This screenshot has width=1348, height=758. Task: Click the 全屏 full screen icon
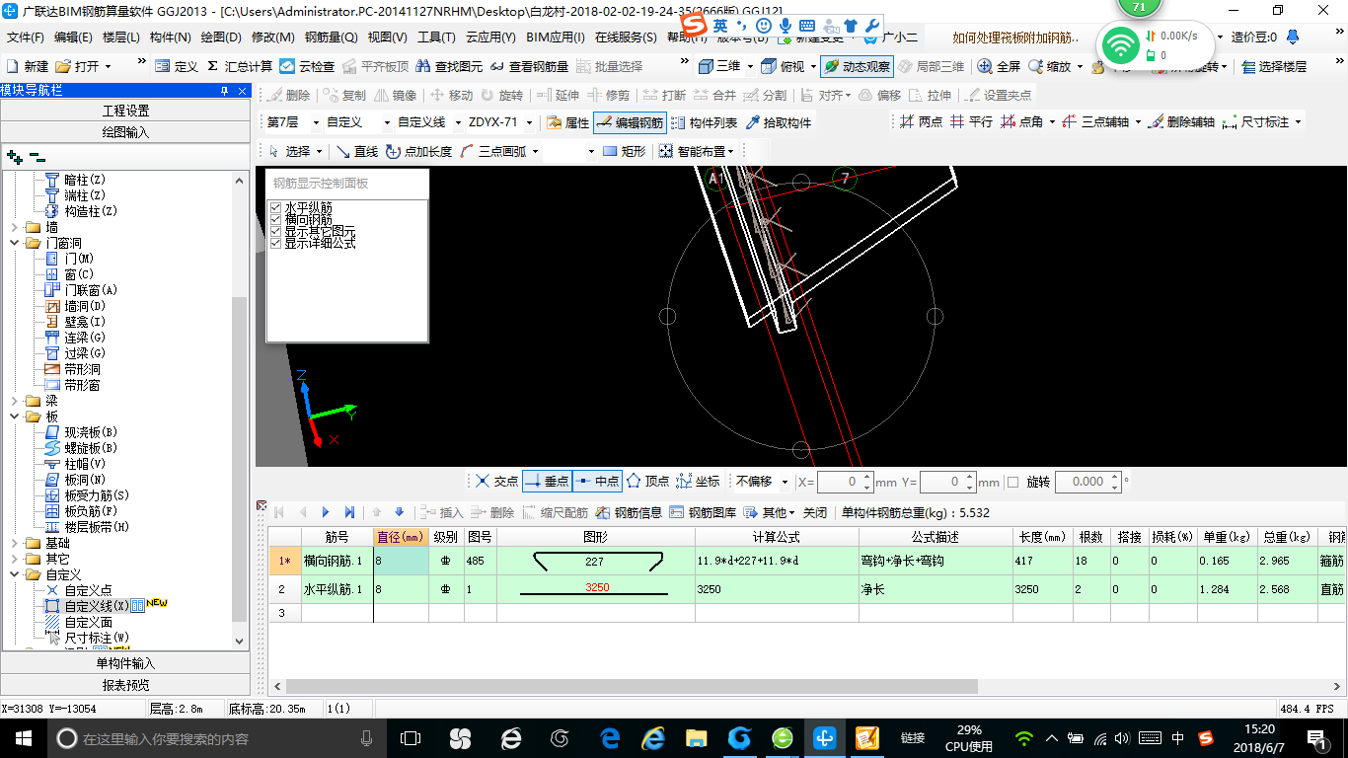[999, 66]
